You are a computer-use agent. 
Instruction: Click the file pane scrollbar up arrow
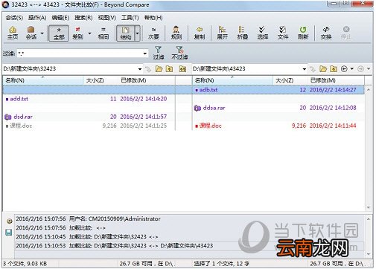[x=369, y=90]
